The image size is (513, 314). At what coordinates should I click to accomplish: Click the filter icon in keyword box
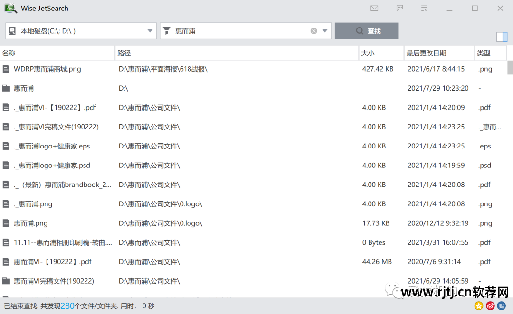(167, 30)
